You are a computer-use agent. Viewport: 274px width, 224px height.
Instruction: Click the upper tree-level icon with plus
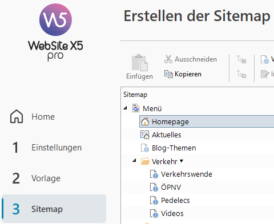[x=241, y=59]
